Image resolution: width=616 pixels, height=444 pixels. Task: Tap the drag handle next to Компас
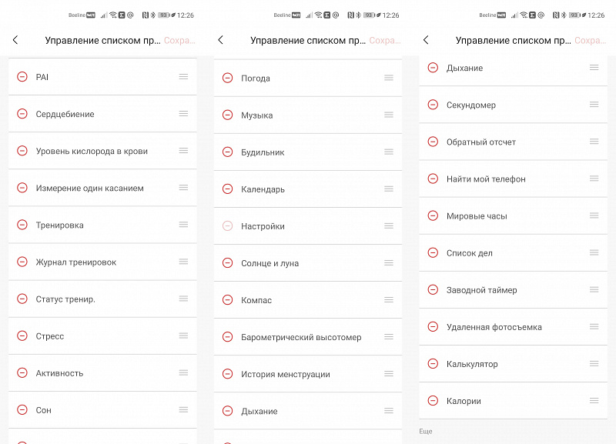pos(389,299)
